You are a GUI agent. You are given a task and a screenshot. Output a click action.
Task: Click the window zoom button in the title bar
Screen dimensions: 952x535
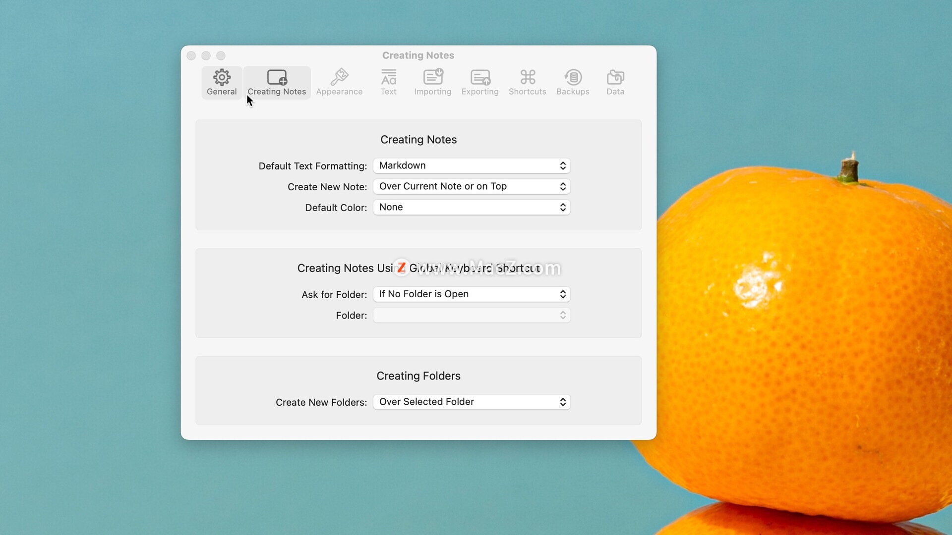tap(221, 55)
